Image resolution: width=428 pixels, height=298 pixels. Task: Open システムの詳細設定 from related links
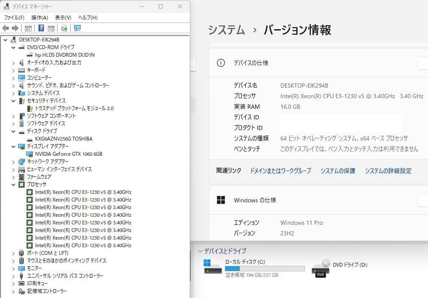click(x=388, y=171)
